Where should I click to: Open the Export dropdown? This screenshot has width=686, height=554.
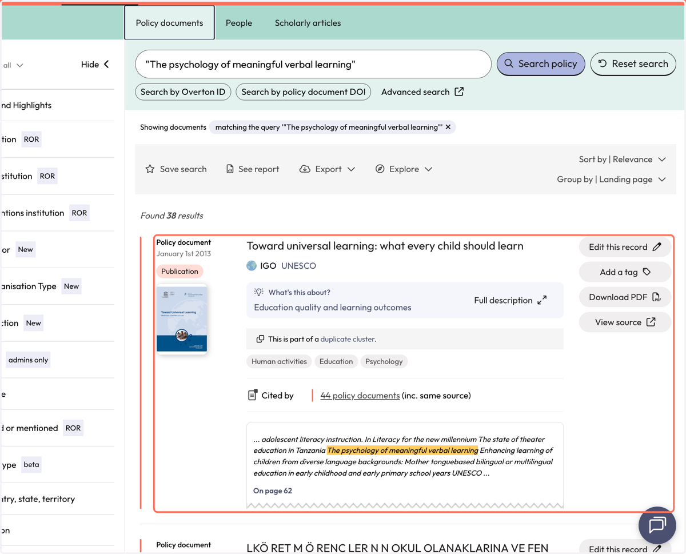click(x=327, y=169)
